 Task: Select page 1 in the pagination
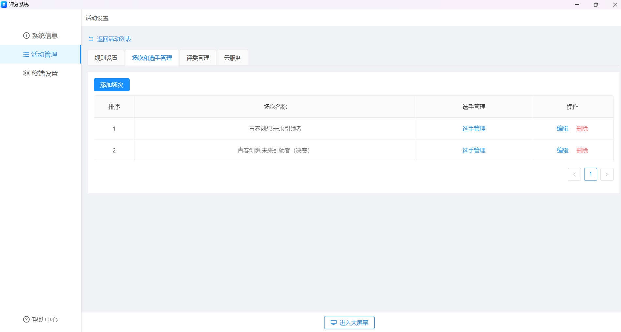click(x=590, y=174)
